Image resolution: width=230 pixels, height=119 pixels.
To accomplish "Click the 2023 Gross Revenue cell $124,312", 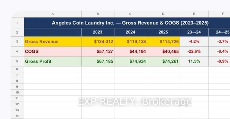I will pyautogui.click(x=98, y=42).
